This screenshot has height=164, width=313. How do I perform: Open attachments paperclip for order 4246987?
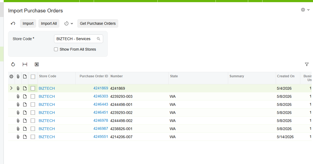click(x=18, y=129)
